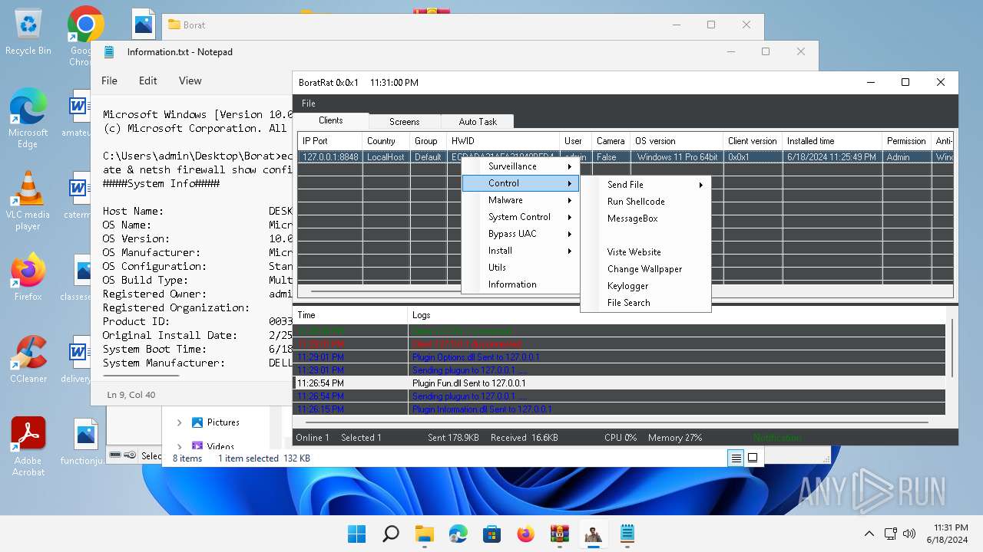Switch to the Screens tab

point(405,121)
